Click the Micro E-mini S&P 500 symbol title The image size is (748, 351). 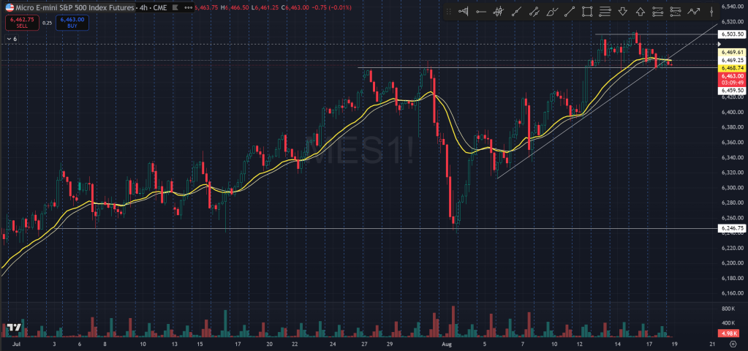tap(73, 7)
